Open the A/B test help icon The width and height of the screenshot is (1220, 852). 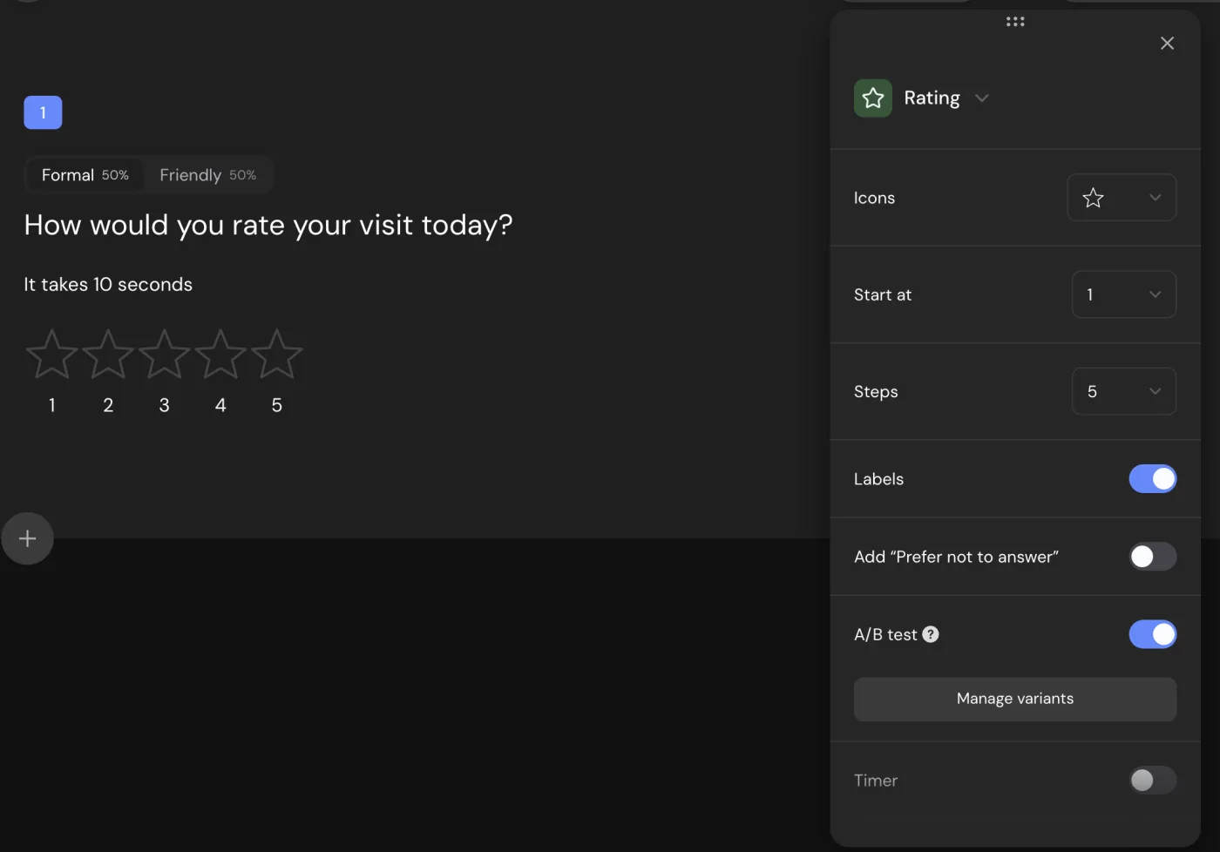(931, 634)
